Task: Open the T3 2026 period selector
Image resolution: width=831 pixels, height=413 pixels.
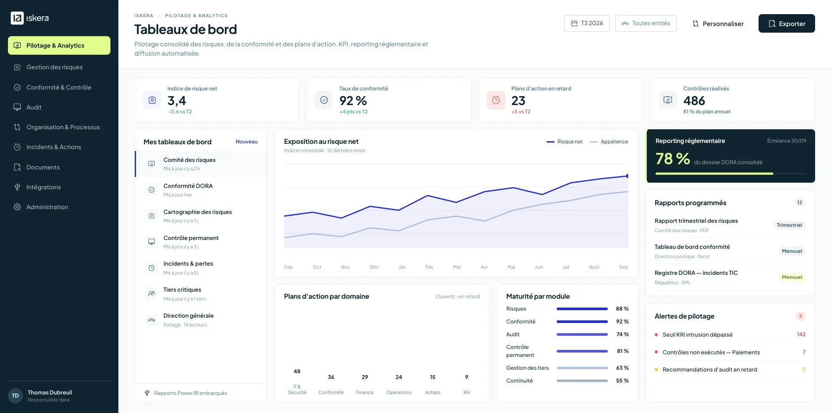Action: coord(587,23)
